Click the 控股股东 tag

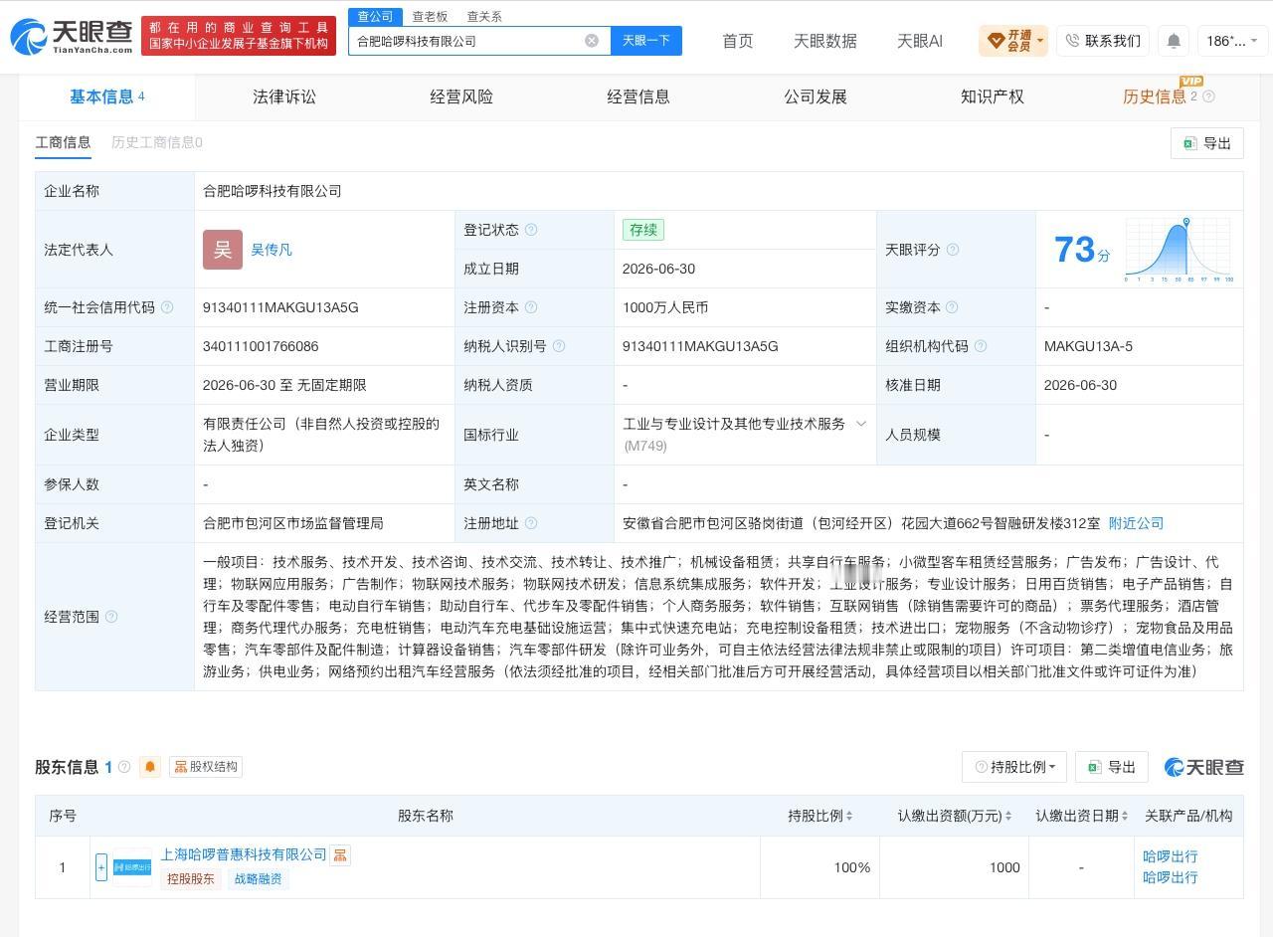(x=191, y=879)
